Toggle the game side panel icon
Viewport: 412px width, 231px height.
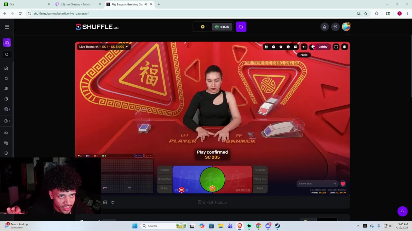tap(344, 47)
